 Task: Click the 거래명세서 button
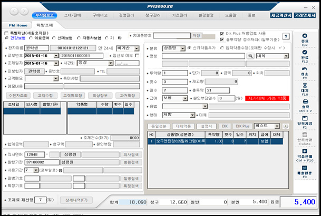(x=305, y=15)
